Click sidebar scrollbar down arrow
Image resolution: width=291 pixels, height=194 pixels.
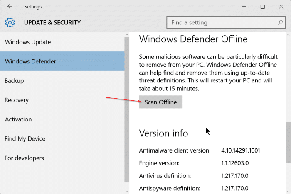click(x=127, y=191)
